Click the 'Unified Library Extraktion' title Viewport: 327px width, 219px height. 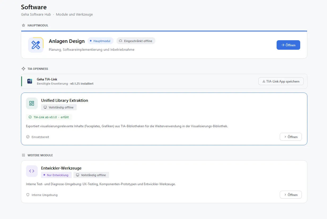pos(64,101)
